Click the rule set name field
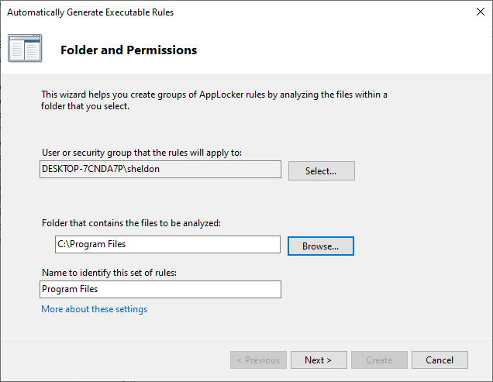The width and height of the screenshot is (493, 382). coord(160,289)
